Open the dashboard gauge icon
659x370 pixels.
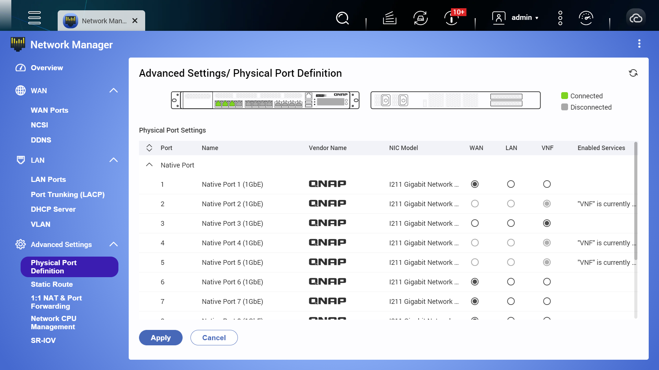pos(586,18)
